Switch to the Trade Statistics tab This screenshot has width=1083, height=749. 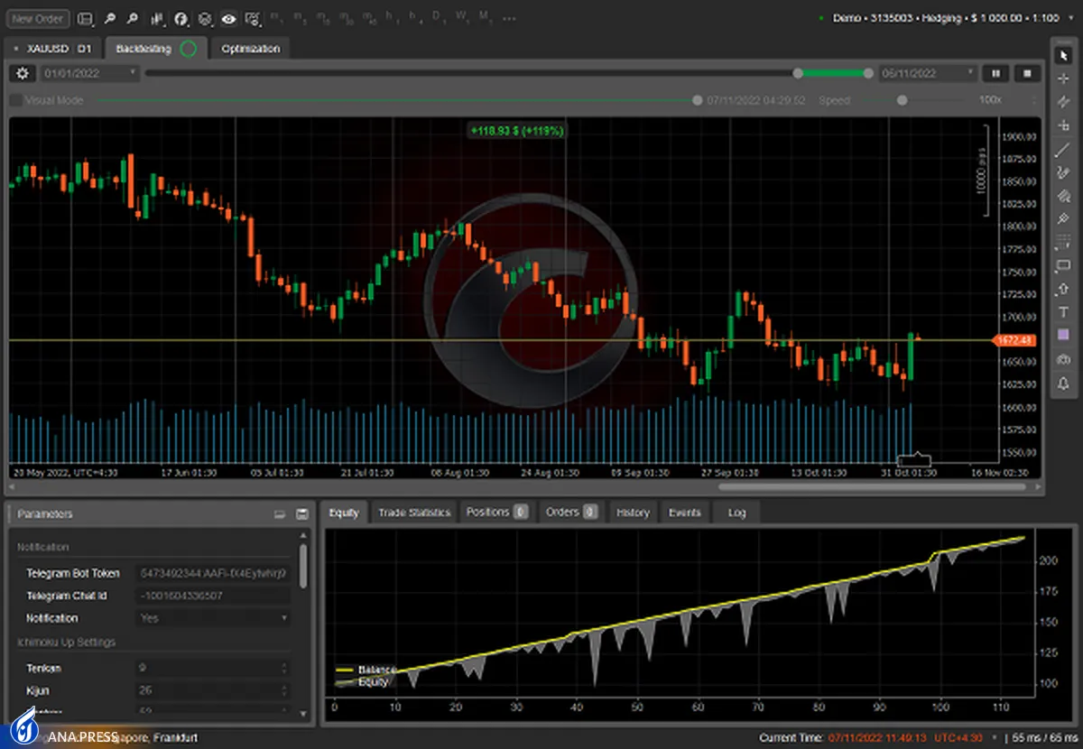(413, 513)
